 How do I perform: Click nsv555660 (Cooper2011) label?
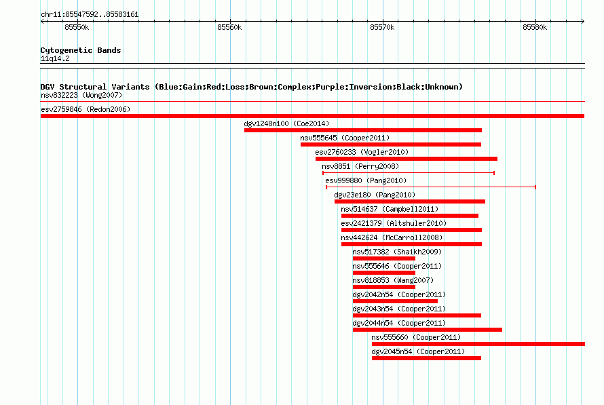click(416, 337)
